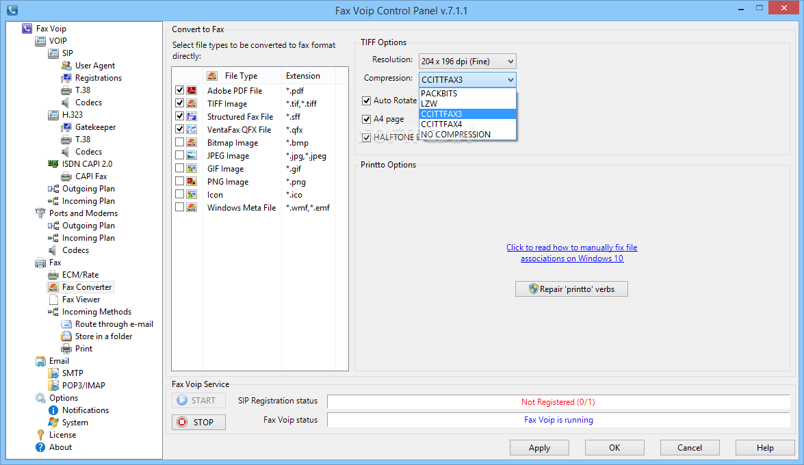
Task: Click the Adobe PDF File icon
Action: (192, 90)
